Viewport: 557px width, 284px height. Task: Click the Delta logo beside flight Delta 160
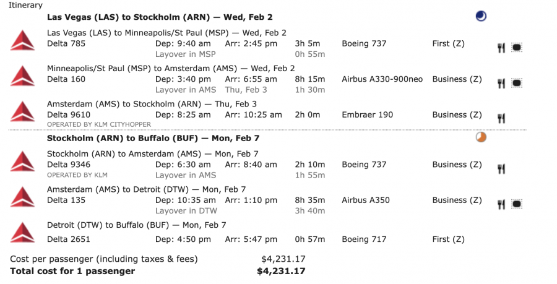click(x=22, y=77)
